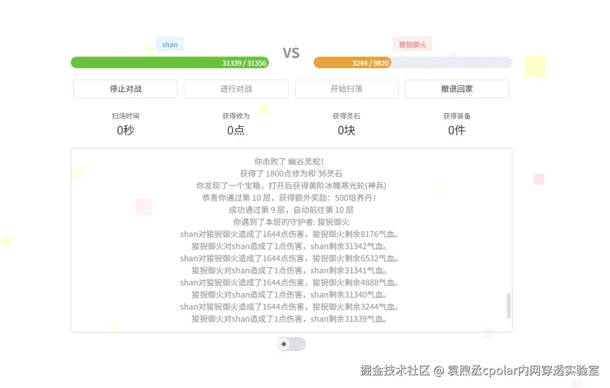The image size is (610, 388).
Task: Click log line about 黄阶冰魄寒光轮(神兵)
Action: tap(291, 185)
